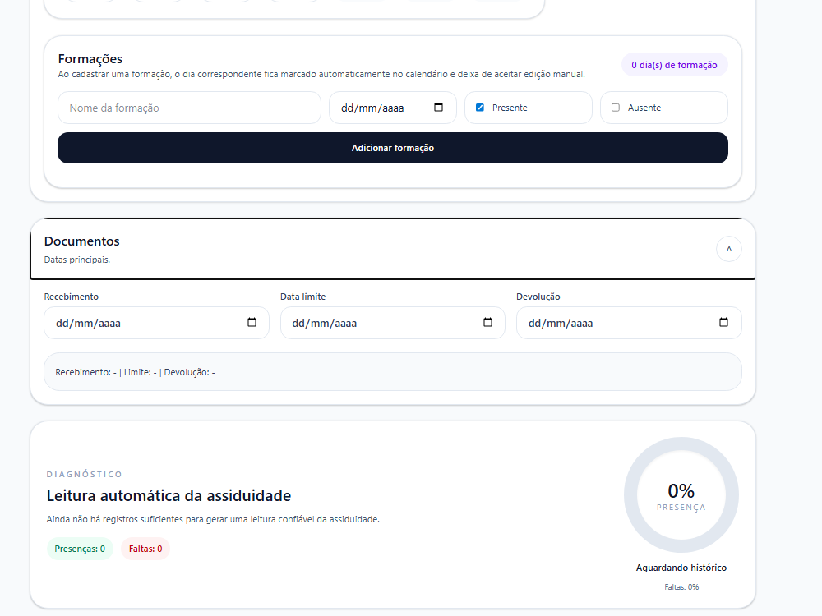This screenshot has height=616, width=822.
Task: Toggle Presente off then select attendance state
Action: click(x=479, y=107)
